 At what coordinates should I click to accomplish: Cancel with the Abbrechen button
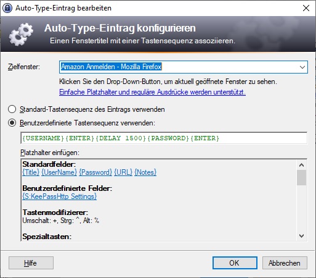(285, 263)
